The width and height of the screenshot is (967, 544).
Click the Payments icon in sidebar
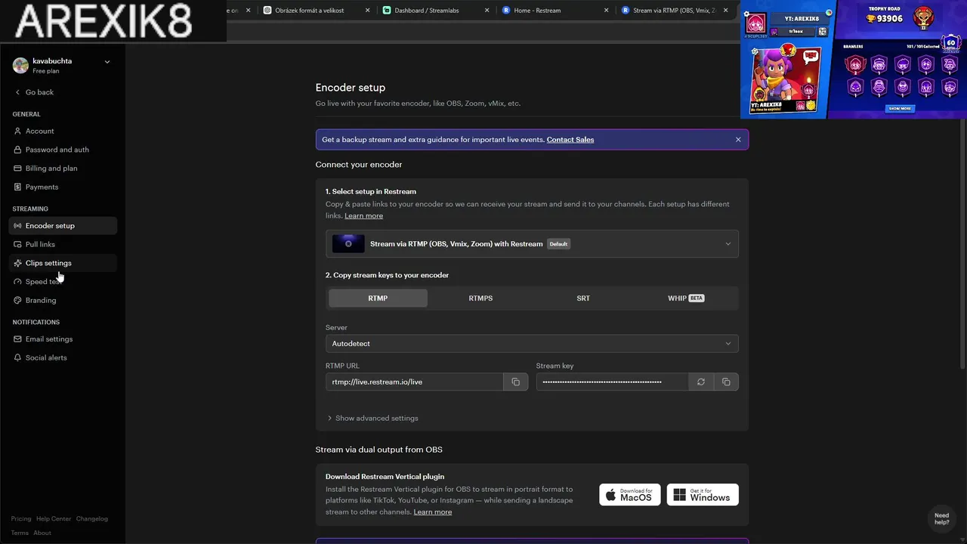pos(18,187)
